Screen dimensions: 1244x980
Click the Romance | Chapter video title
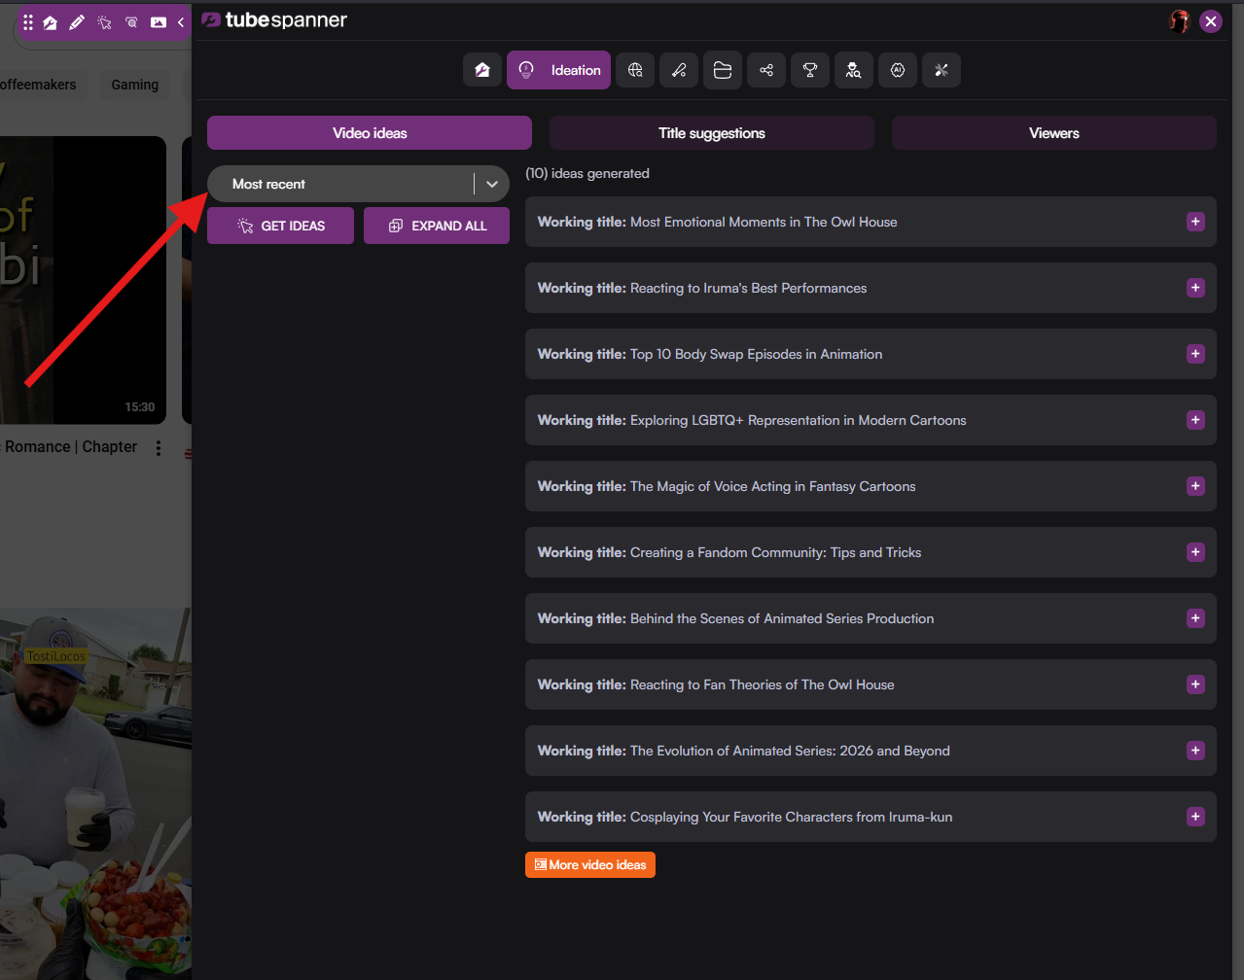70,447
